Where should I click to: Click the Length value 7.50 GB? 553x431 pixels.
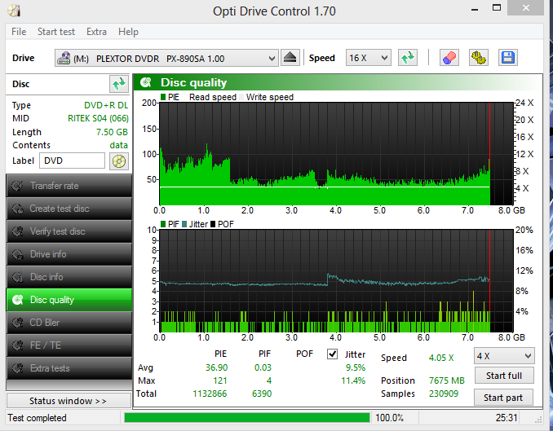[112, 132]
